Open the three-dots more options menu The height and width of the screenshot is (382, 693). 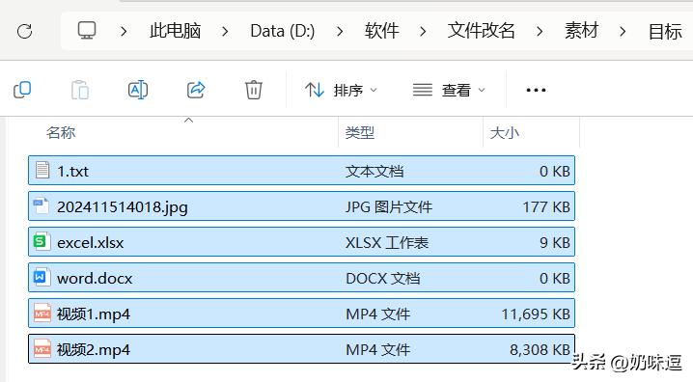pyautogui.click(x=536, y=90)
